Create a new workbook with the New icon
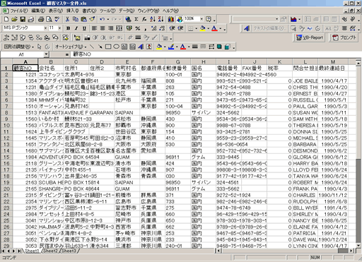Image resolution: width=362 pixels, height=262 pixels. coord(6,19)
